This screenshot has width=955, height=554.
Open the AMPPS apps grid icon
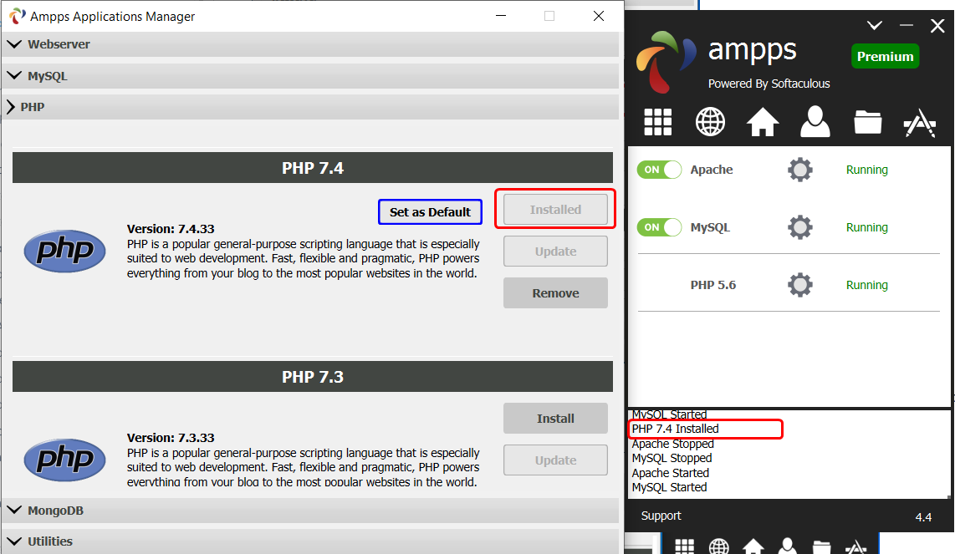pyautogui.click(x=658, y=122)
